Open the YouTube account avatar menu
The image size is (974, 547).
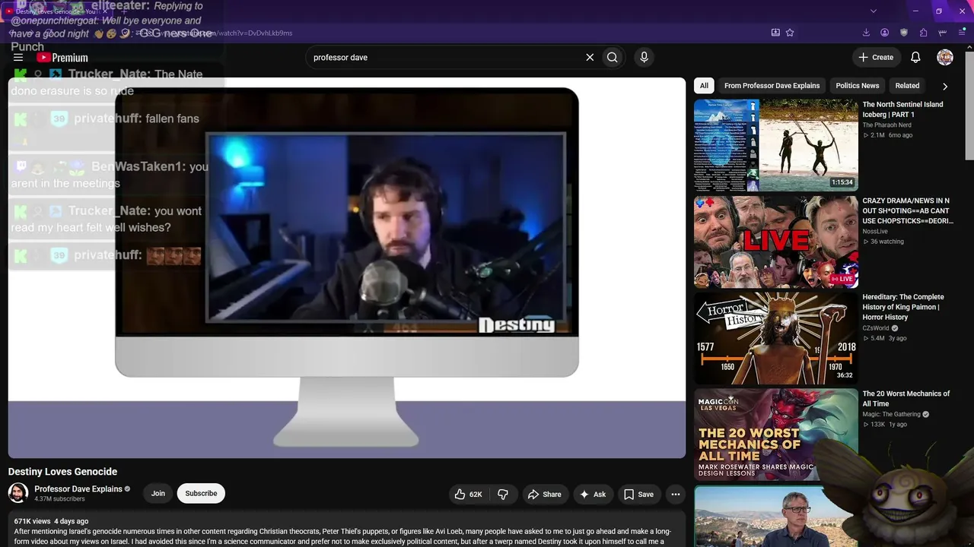(x=945, y=57)
